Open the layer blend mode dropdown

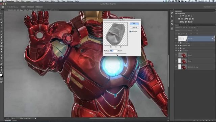(181, 30)
